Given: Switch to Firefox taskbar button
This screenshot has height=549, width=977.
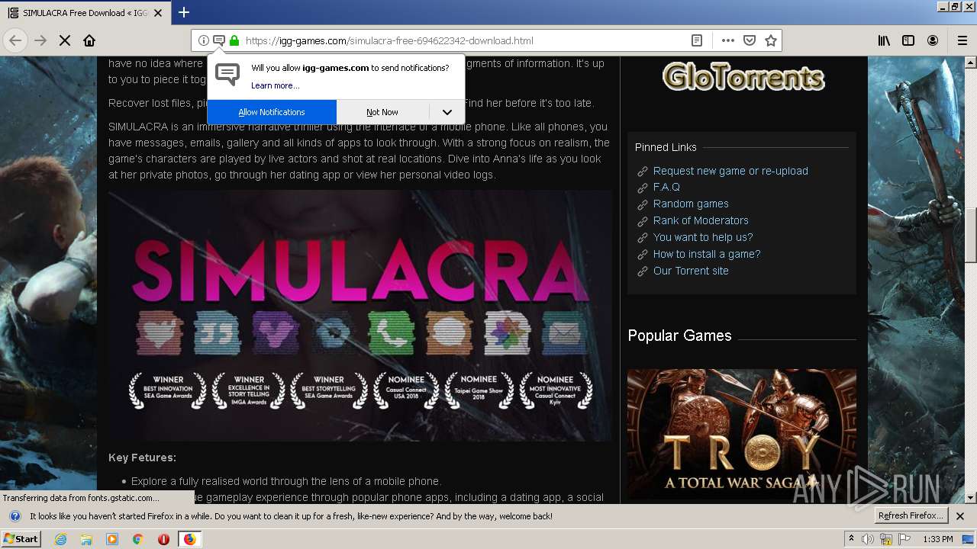Looking at the screenshot, I should [189, 539].
